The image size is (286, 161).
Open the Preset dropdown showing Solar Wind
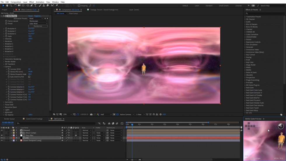pyautogui.click(x=38, y=24)
